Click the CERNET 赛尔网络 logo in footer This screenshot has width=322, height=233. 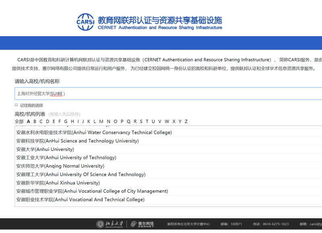[x=142, y=224]
